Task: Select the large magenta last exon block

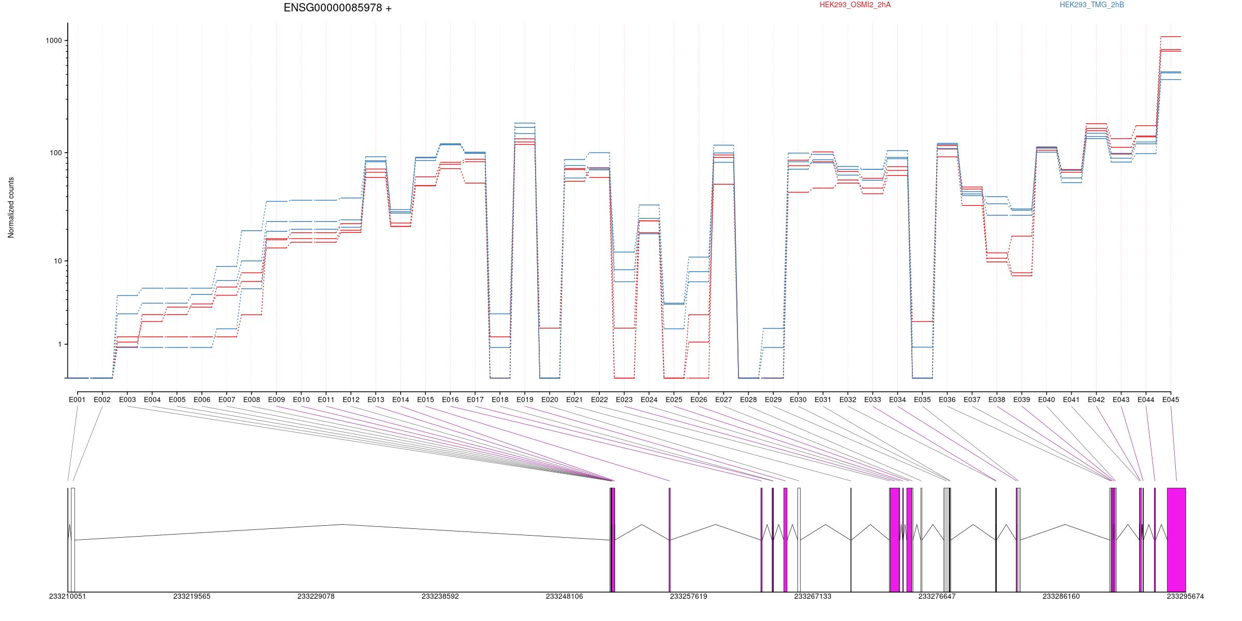Action: click(x=1176, y=540)
